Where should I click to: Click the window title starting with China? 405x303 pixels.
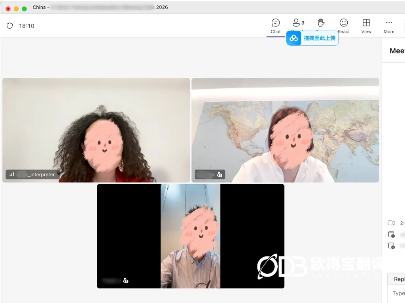point(100,7)
